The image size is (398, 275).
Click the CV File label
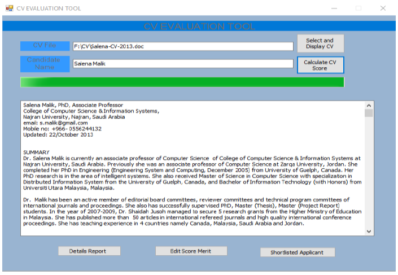[45, 46]
